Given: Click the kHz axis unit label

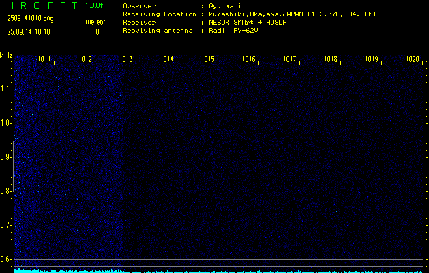Looking at the screenshot, I should pyautogui.click(x=6, y=55).
